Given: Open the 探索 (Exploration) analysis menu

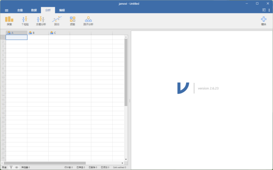Looking at the screenshot, I should click(9, 21).
